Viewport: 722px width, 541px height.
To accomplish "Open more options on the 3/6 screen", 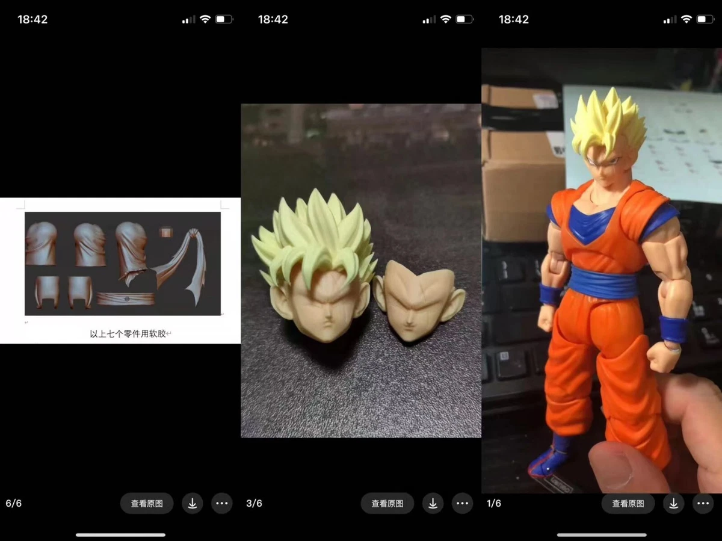I will [463, 503].
